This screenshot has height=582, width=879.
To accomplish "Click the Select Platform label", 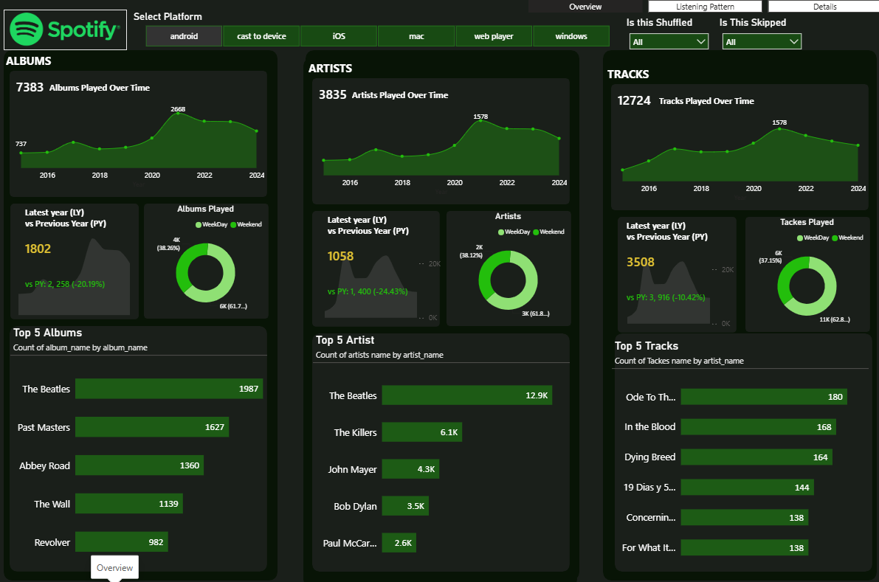I will 168,17.
